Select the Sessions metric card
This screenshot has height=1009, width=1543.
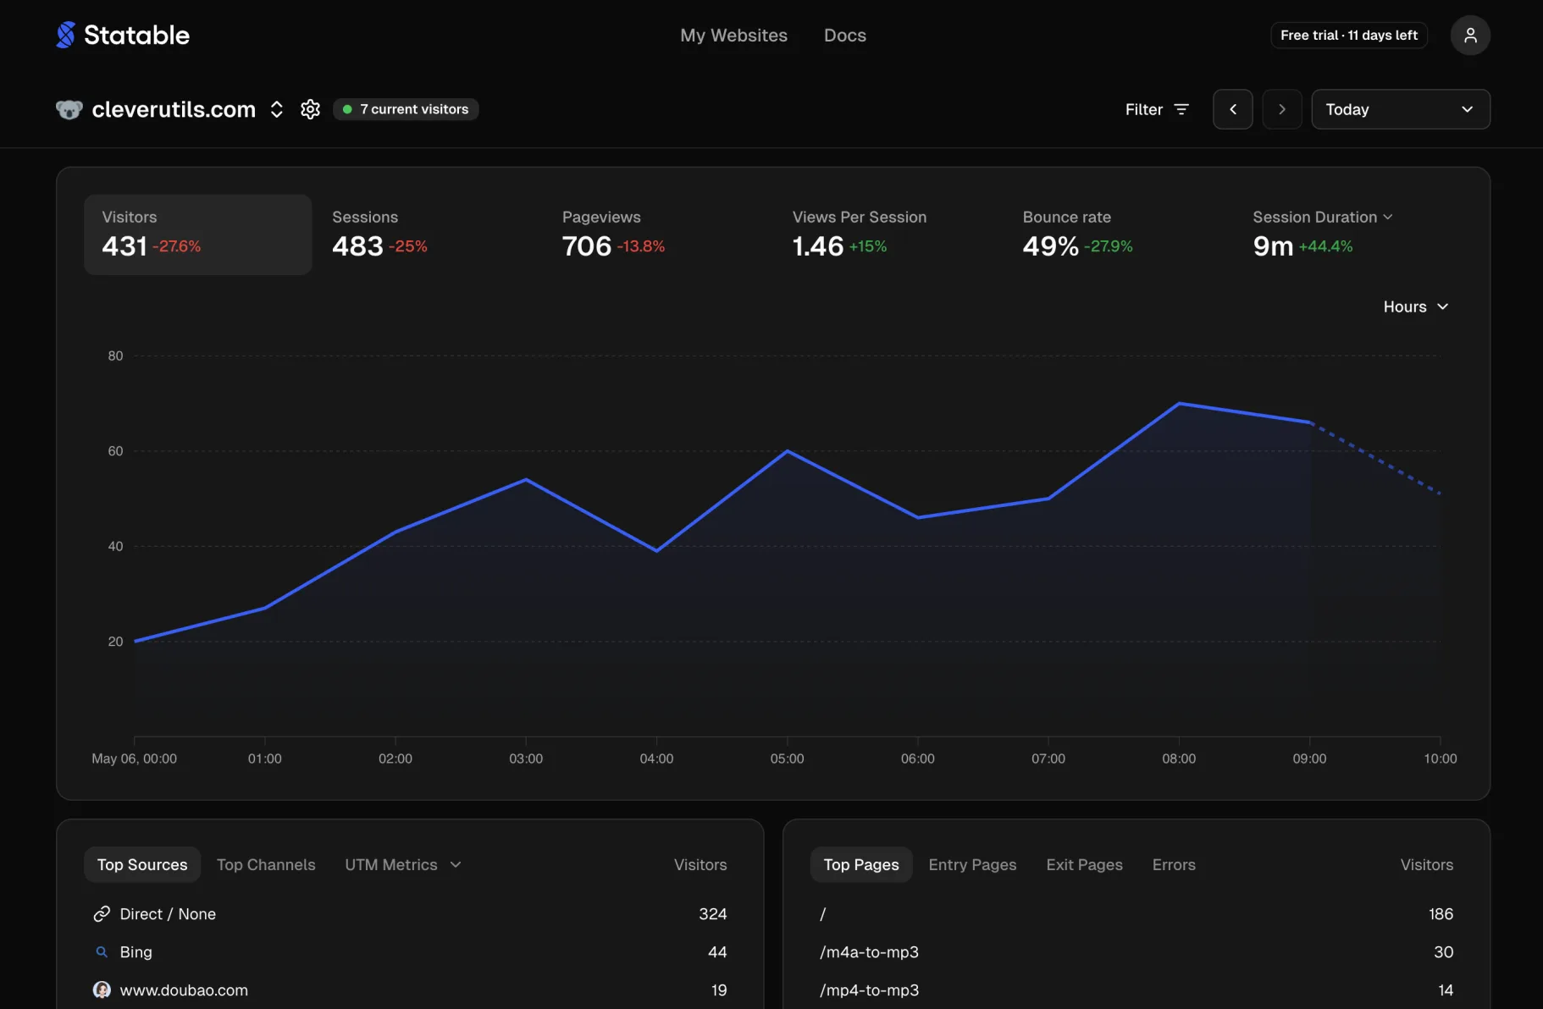[429, 234]
